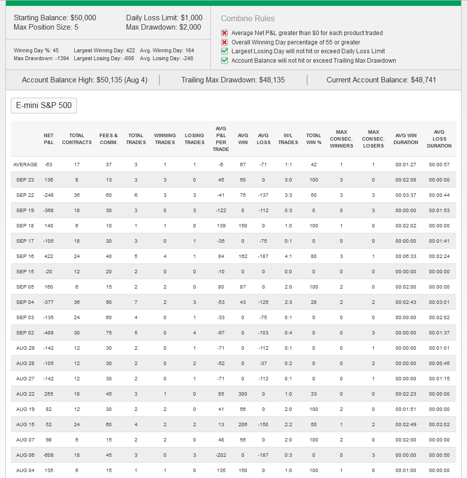Click the 00:03:01 loss duration for SEP 04
The image size is (467, 478).
coord(439,302)
